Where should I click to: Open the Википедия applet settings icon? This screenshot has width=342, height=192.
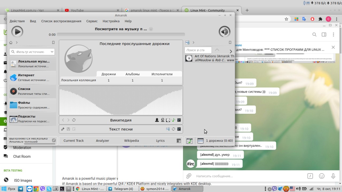pyautogui.click(x=179, y=120)
